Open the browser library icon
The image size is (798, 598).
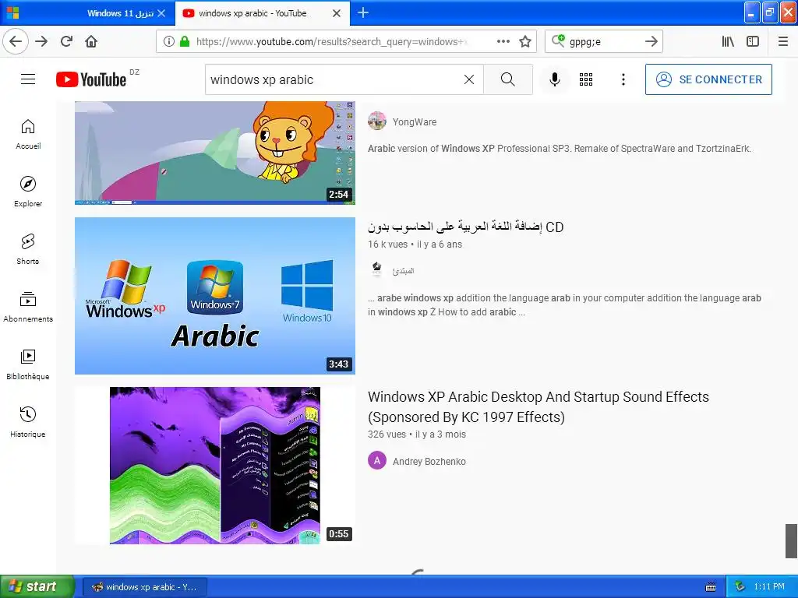pyautogui.click(x=728, y=41)
